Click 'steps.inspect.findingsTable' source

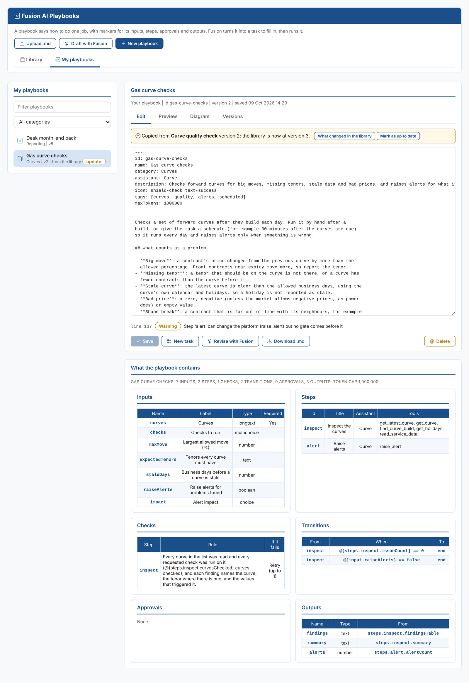pos(403,633)
